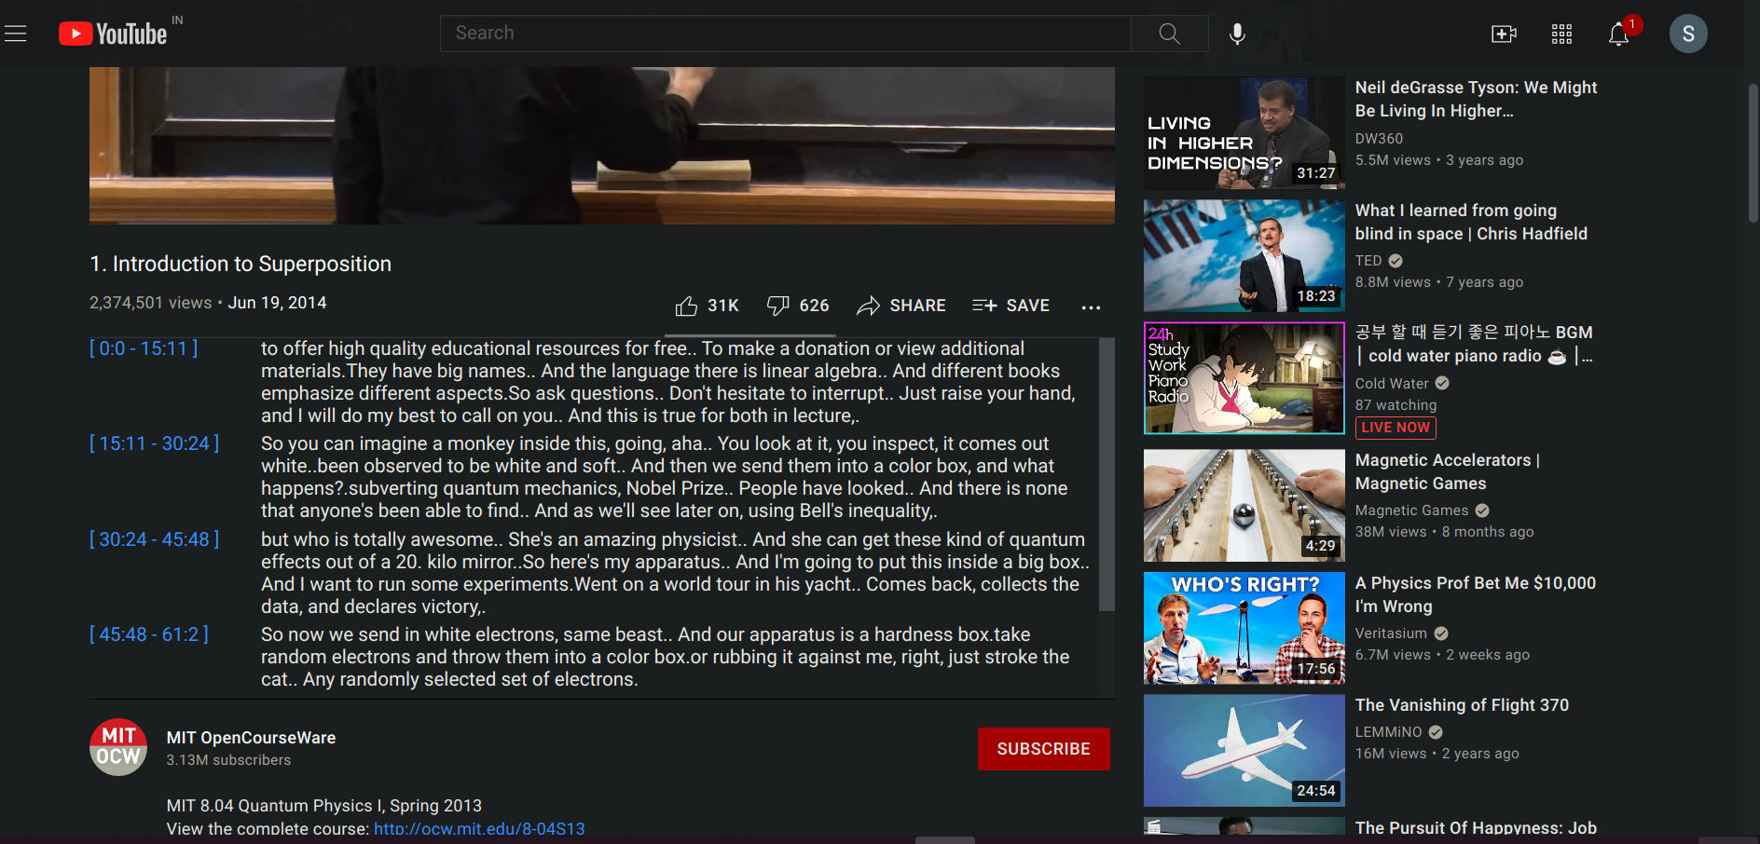
Task: Open Veritasium channel name
Action: (x=1391, y=633)
